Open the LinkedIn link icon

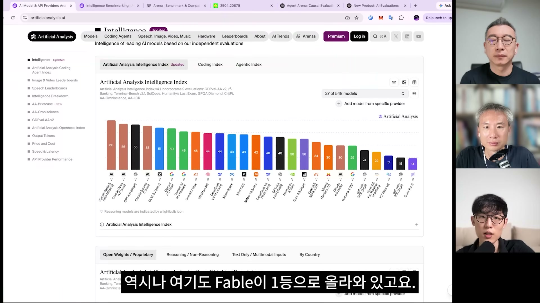[407, 36]
